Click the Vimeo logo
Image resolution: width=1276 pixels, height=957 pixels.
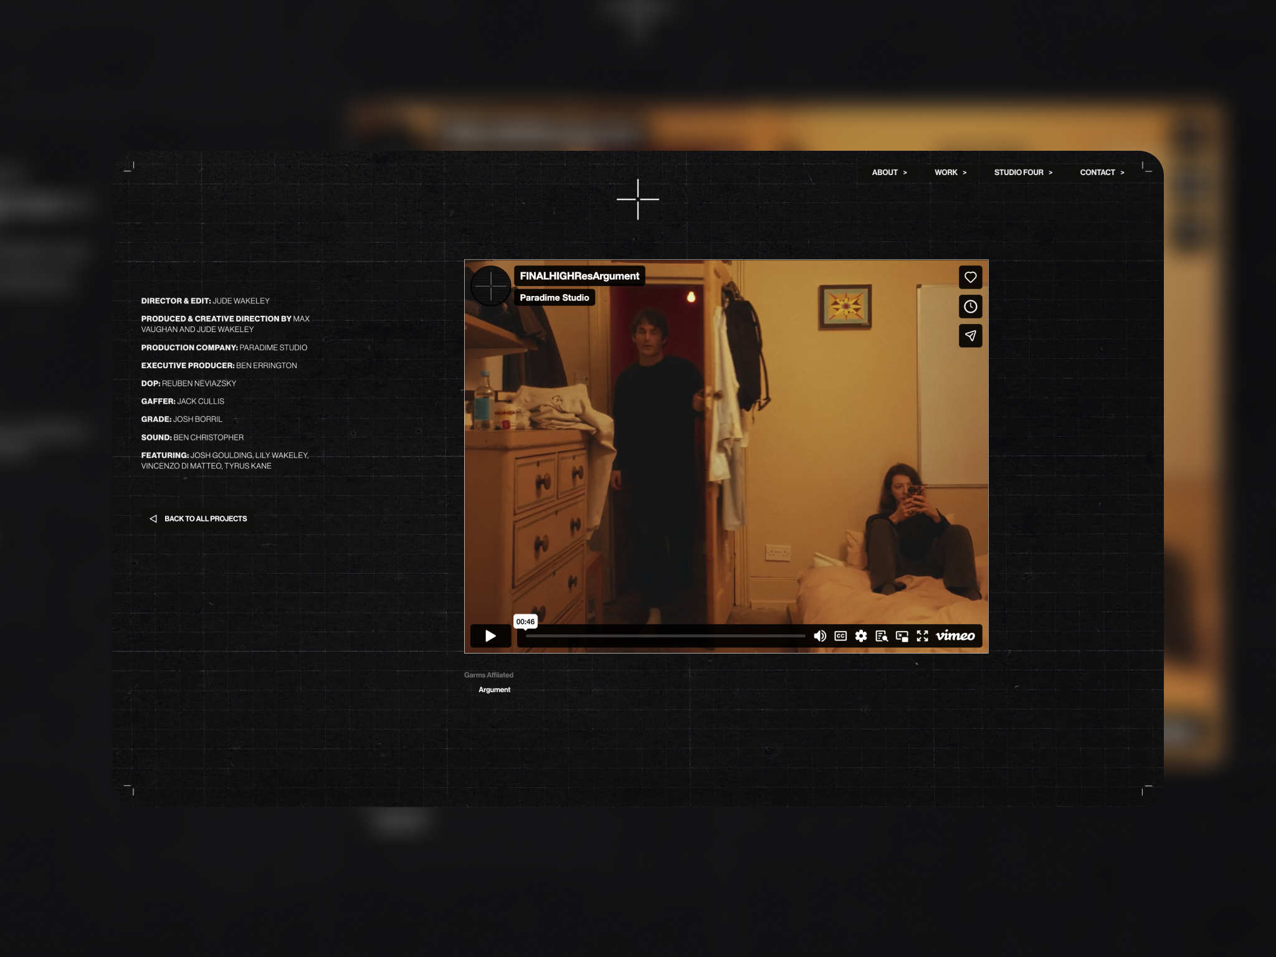pyautogui.click(x=955, y=636)
